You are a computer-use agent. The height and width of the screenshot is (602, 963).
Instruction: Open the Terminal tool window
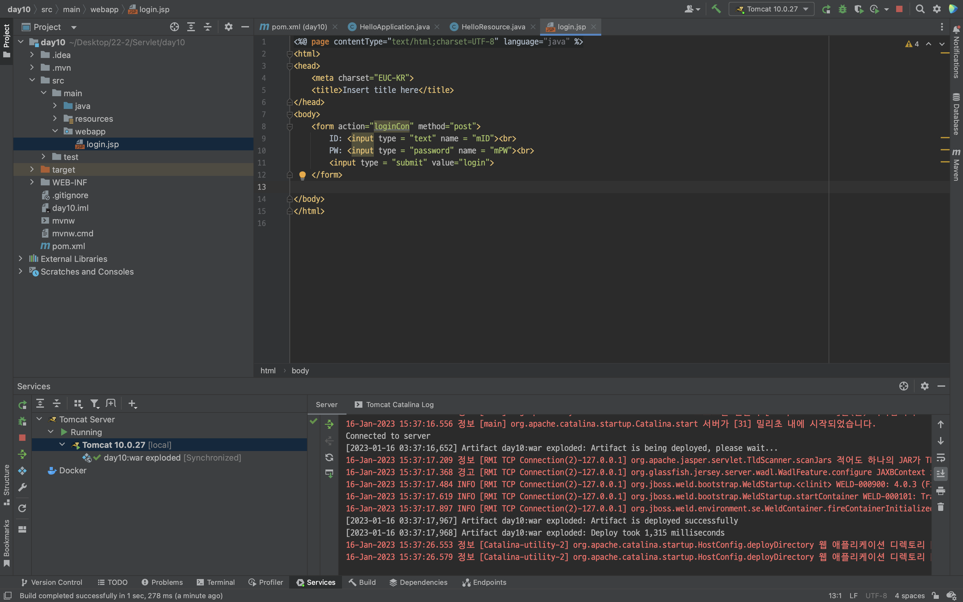coord(216,582)
